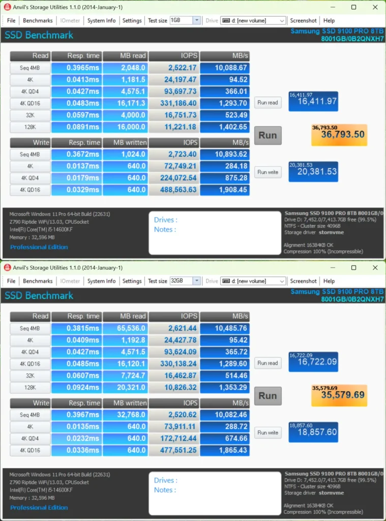Click Drives/Notes field in bottom 32GB window

pos(215,494)
